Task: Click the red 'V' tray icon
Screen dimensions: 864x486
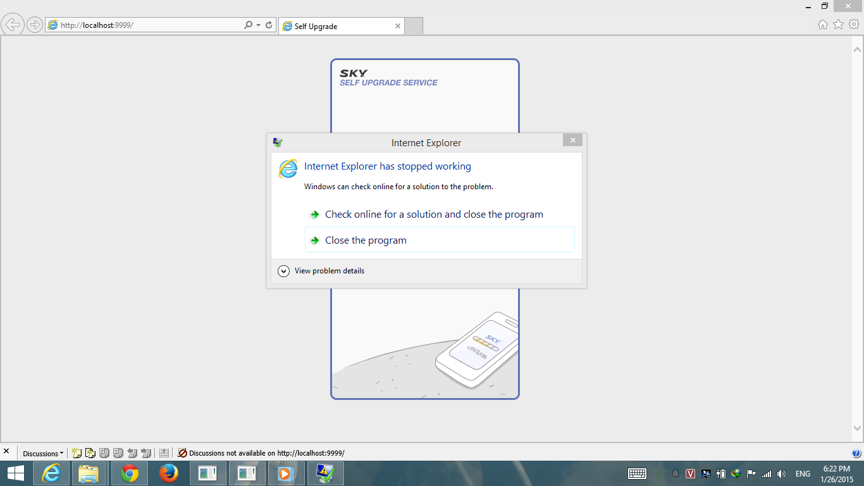Action: [690, 474]
